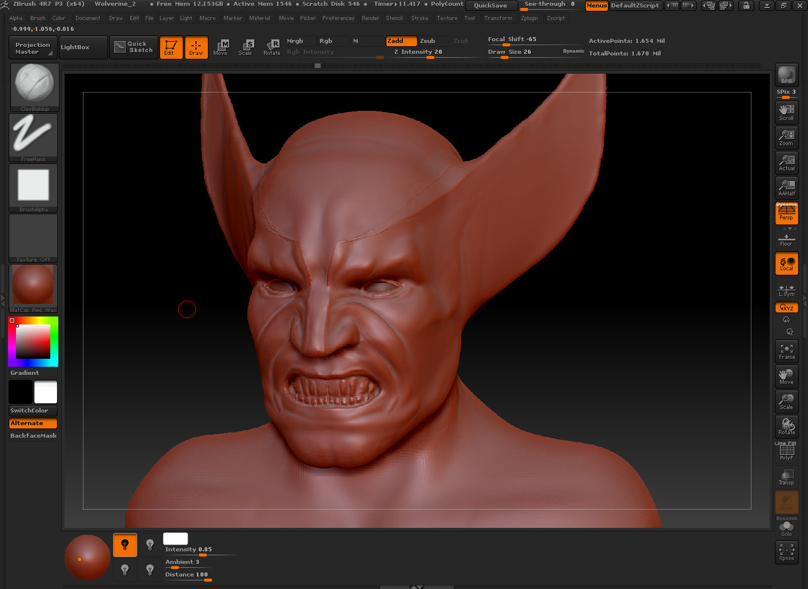The width and height of the screenshot is (808, 589).
Task: Click the white light color swatch
Action: pos(175,539)
